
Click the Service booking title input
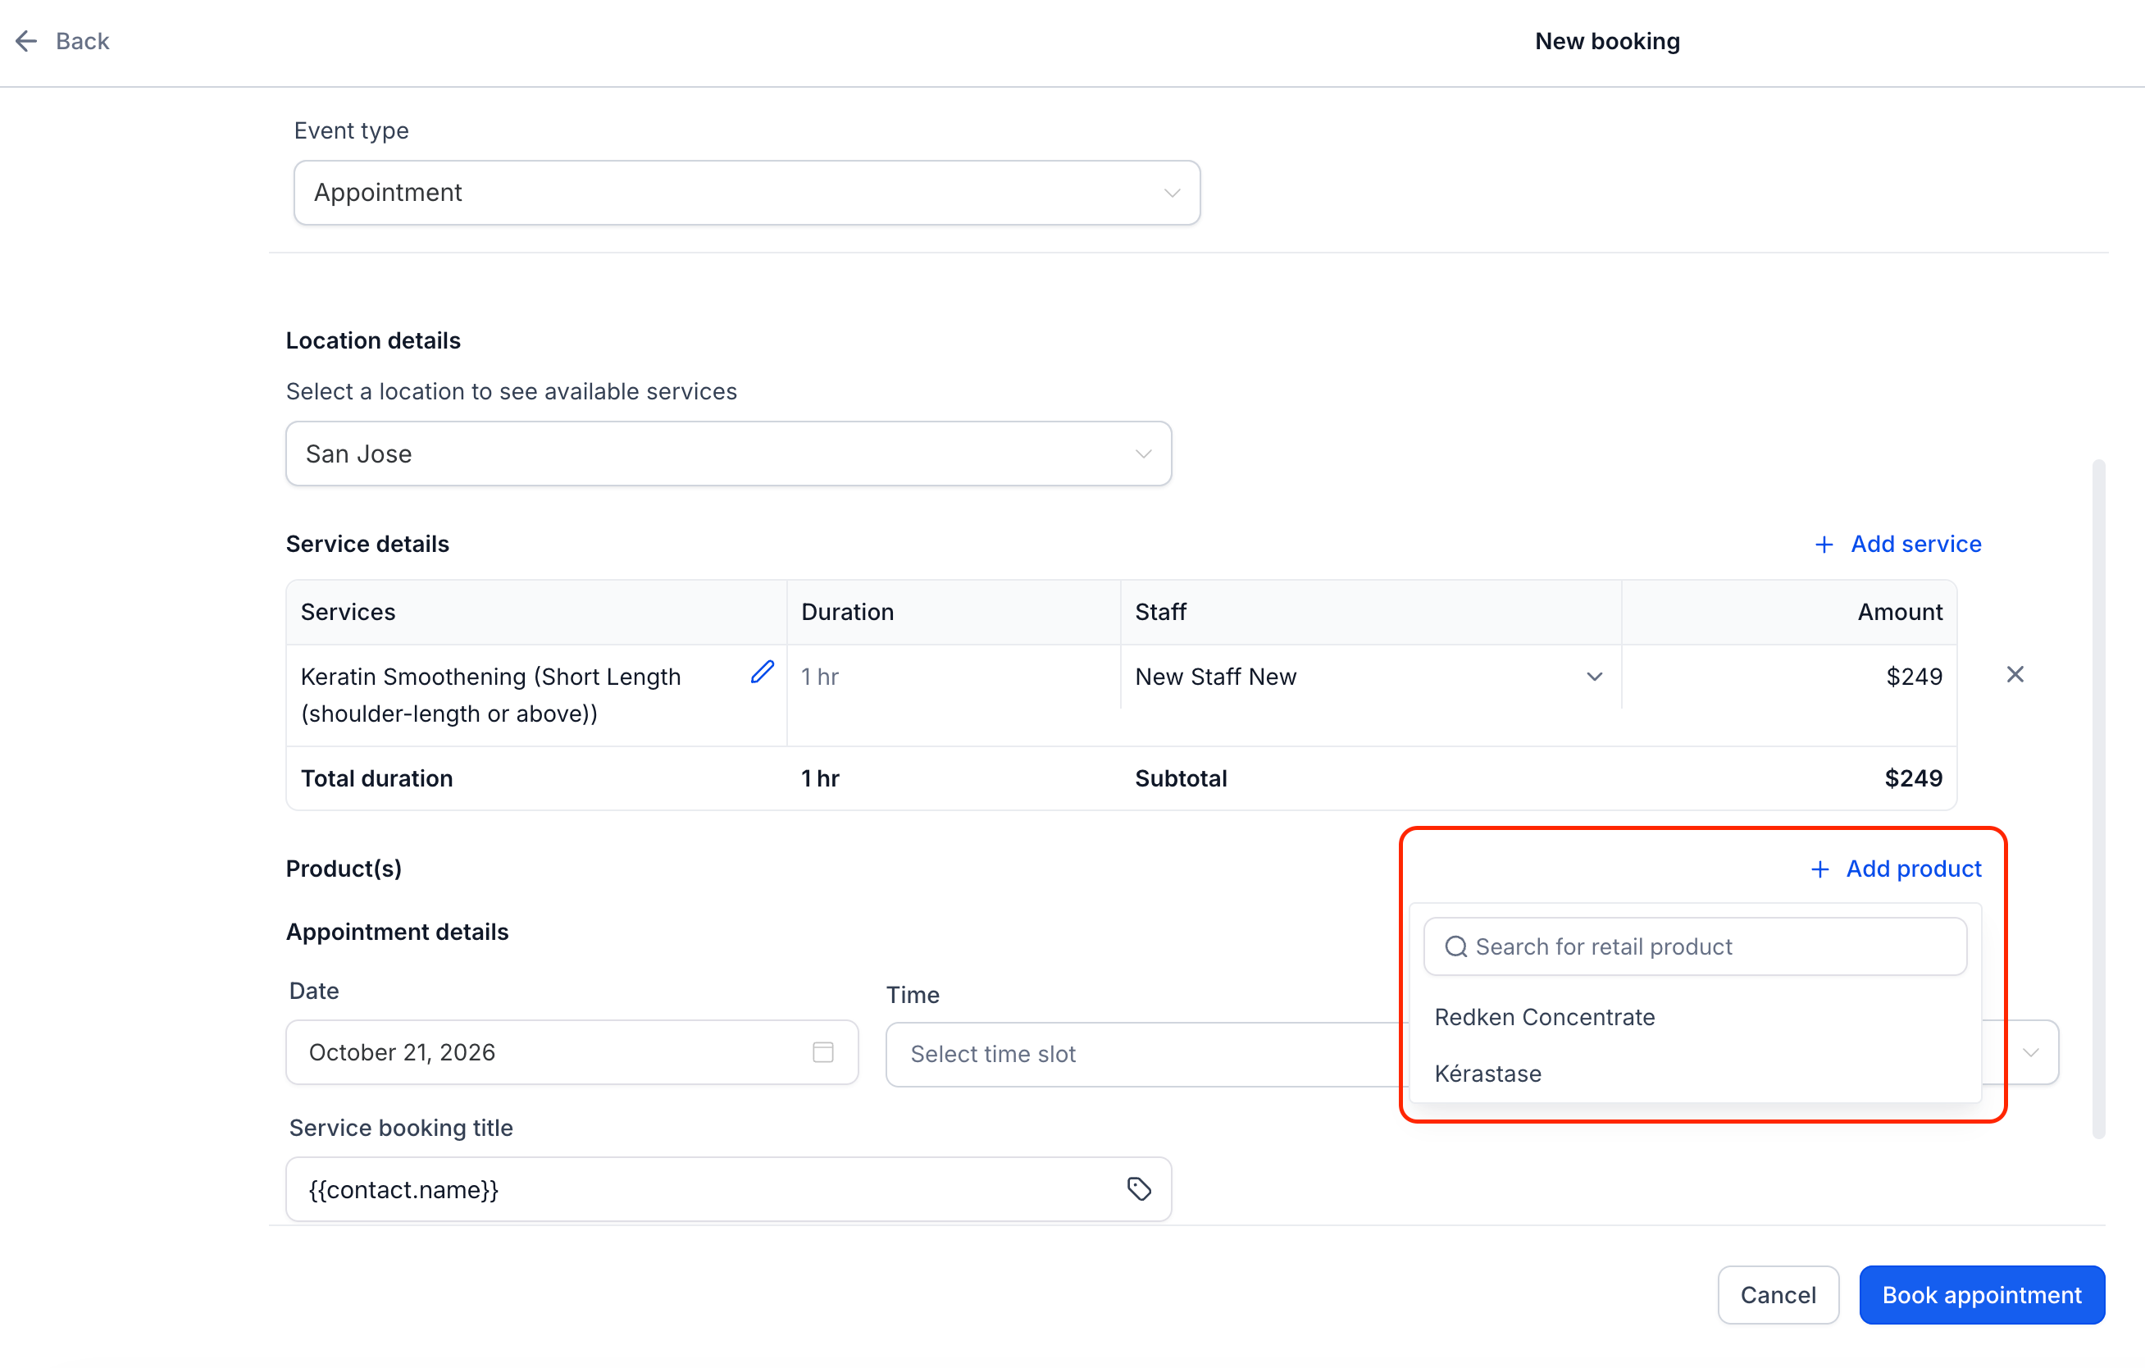tap(729, 1189)
